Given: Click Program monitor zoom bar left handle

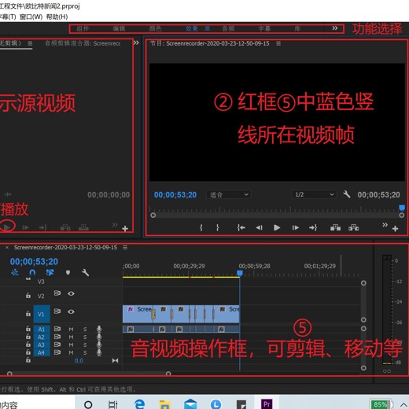Looking at the screenshot, I should [153, 216].
